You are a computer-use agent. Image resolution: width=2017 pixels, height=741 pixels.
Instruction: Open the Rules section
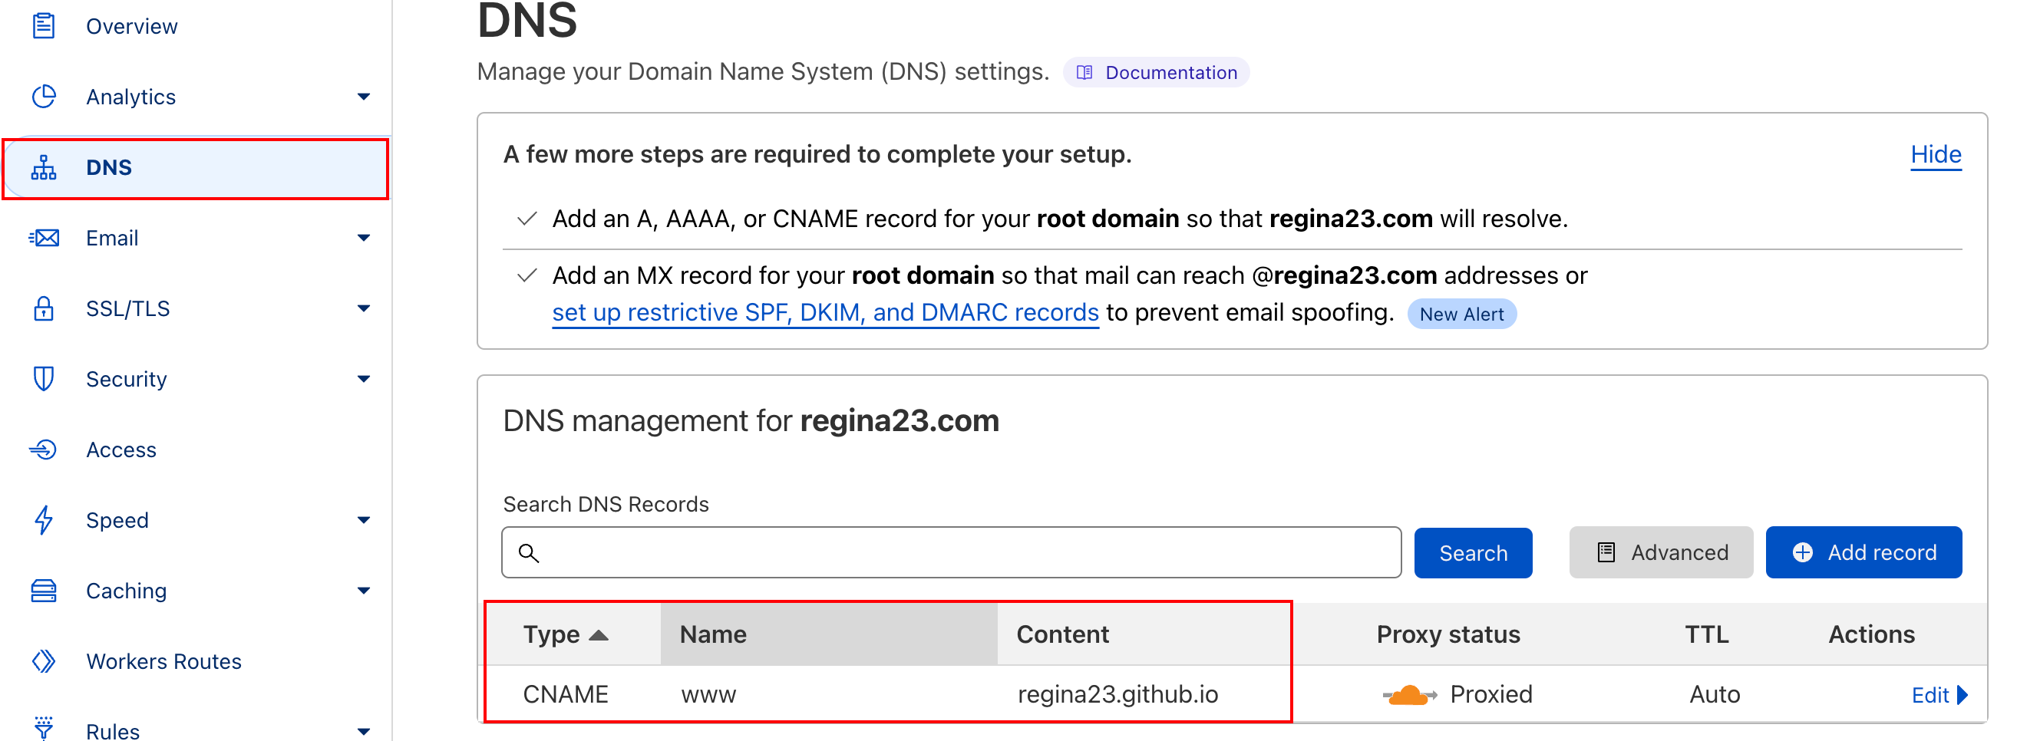[x=113, y=731]
